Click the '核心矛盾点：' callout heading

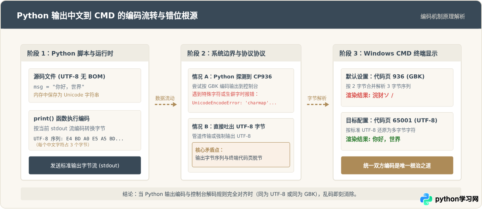click(209, 150)
